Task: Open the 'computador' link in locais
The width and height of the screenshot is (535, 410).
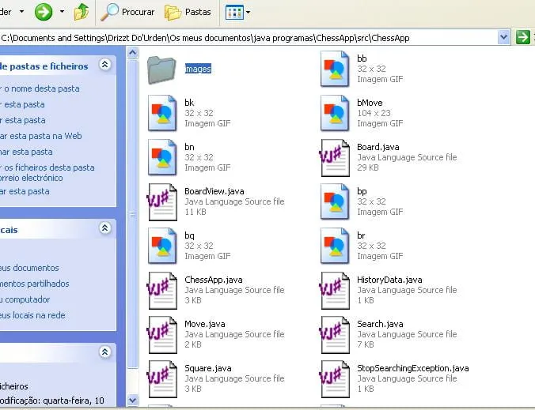Action: click(x=25, y=299)
